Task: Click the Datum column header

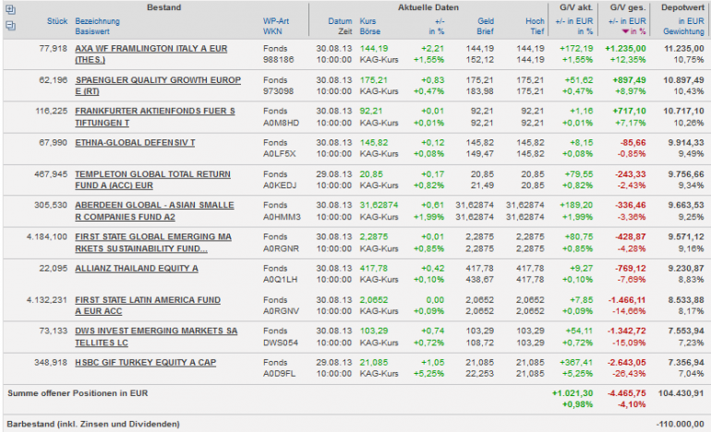Action: click(340, 19)
